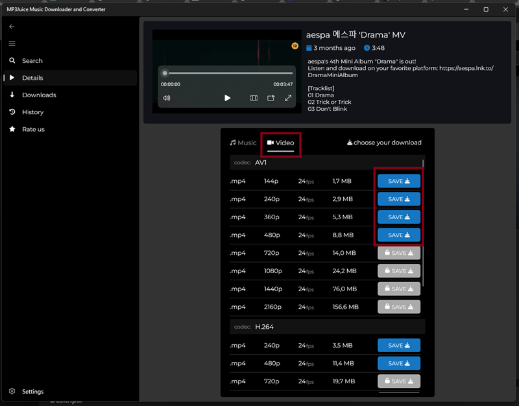This screenshot has width=519, height=406.
Task: Play the video preview
Action: click(x=228, y=98)
